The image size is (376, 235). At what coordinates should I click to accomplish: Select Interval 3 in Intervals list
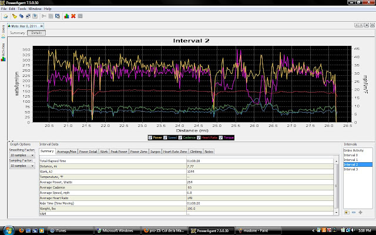click(351, 169)
